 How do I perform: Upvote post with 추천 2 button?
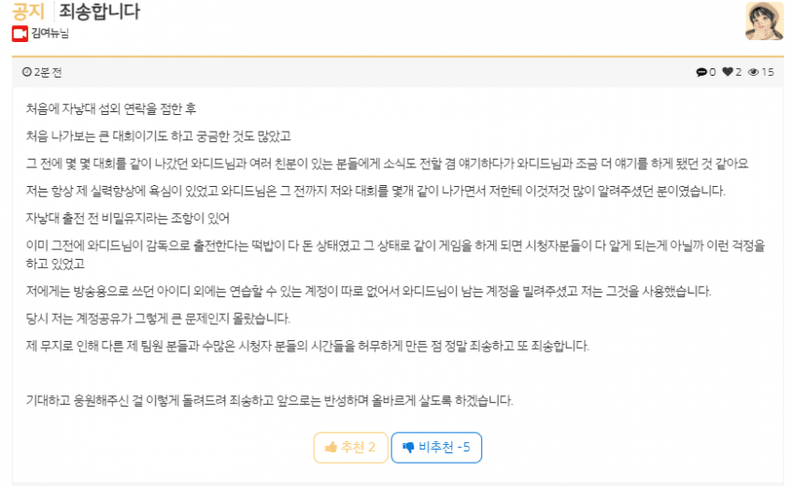[351, 448]
